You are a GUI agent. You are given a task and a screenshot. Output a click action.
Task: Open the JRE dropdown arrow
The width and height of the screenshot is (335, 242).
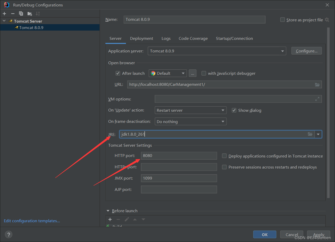click(318, 134)
